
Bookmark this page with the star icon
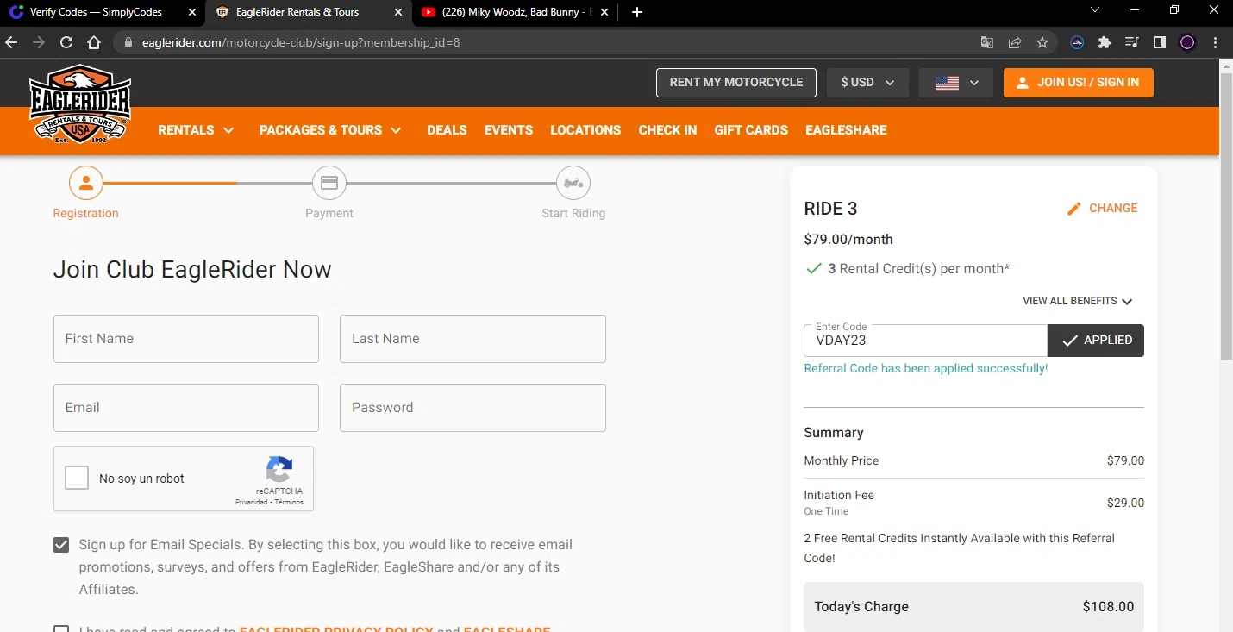click(x=1042, y=42)
